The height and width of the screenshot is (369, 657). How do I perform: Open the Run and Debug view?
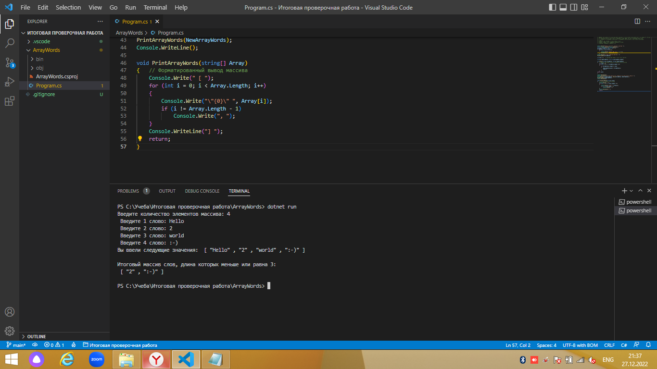[10, 82]
